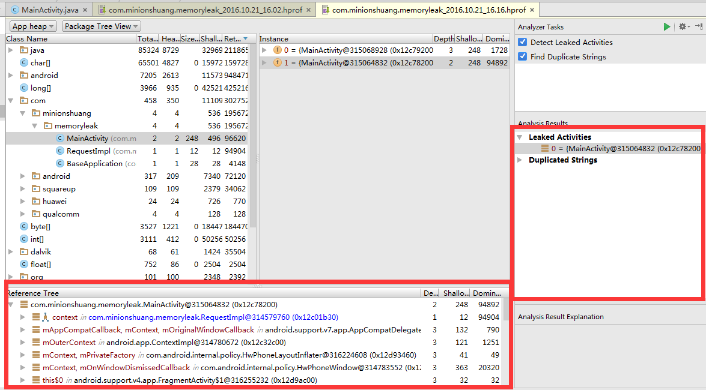Click the Instance column header
The image size is (706, 390).
(x=346, y=38)
